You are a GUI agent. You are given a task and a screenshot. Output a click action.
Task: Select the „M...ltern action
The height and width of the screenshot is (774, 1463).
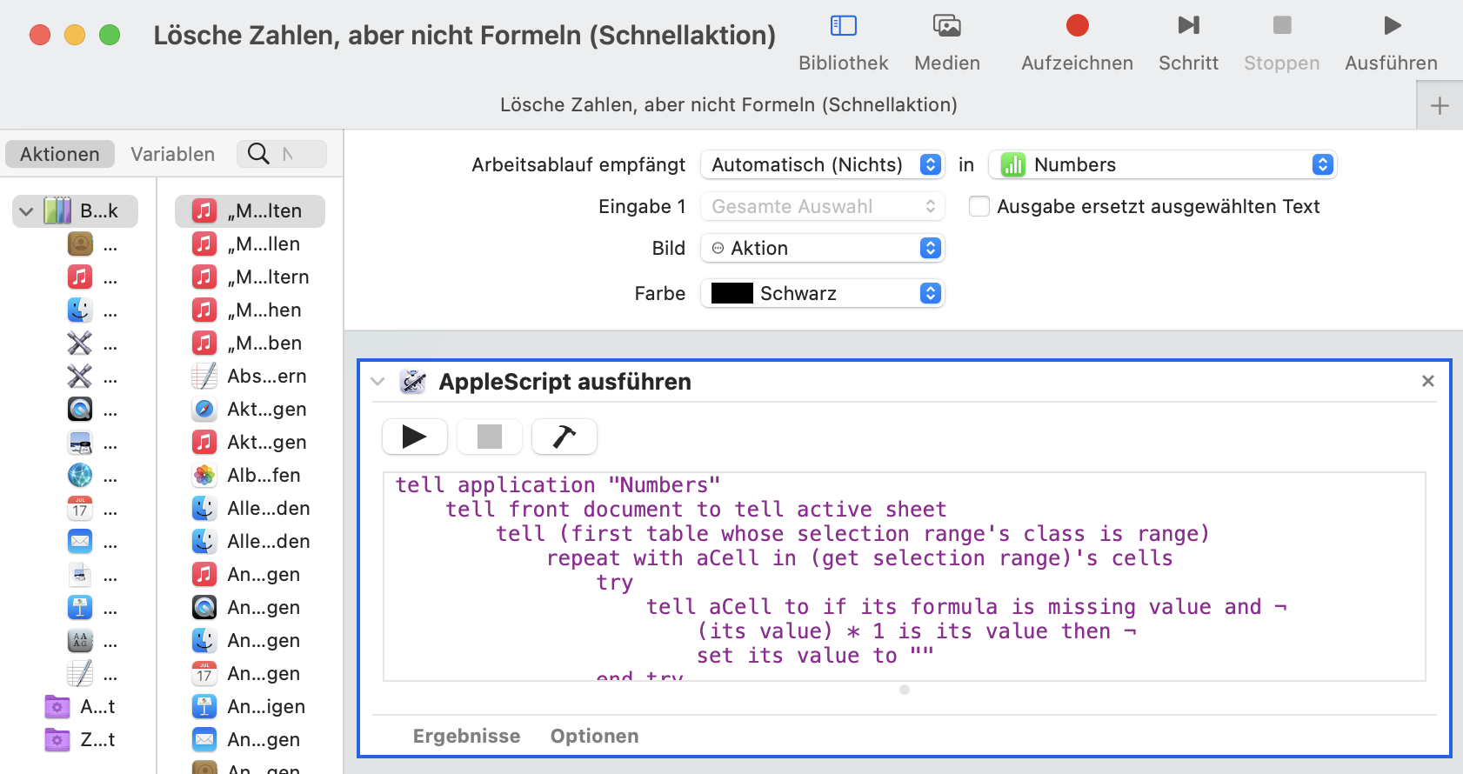[x=250, y=277]
